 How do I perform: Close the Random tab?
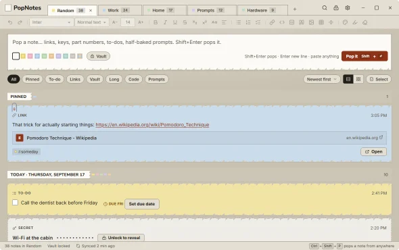(x=91, y=10)
